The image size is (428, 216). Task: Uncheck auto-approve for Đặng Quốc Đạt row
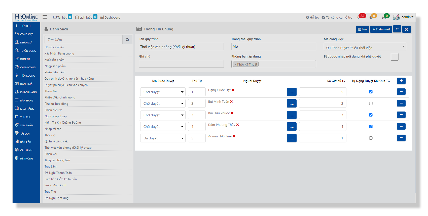tap(371, 92)
